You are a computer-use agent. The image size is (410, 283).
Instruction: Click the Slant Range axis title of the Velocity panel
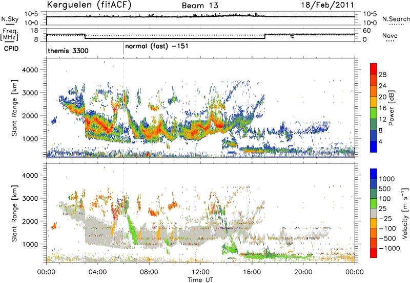(14, 214)
